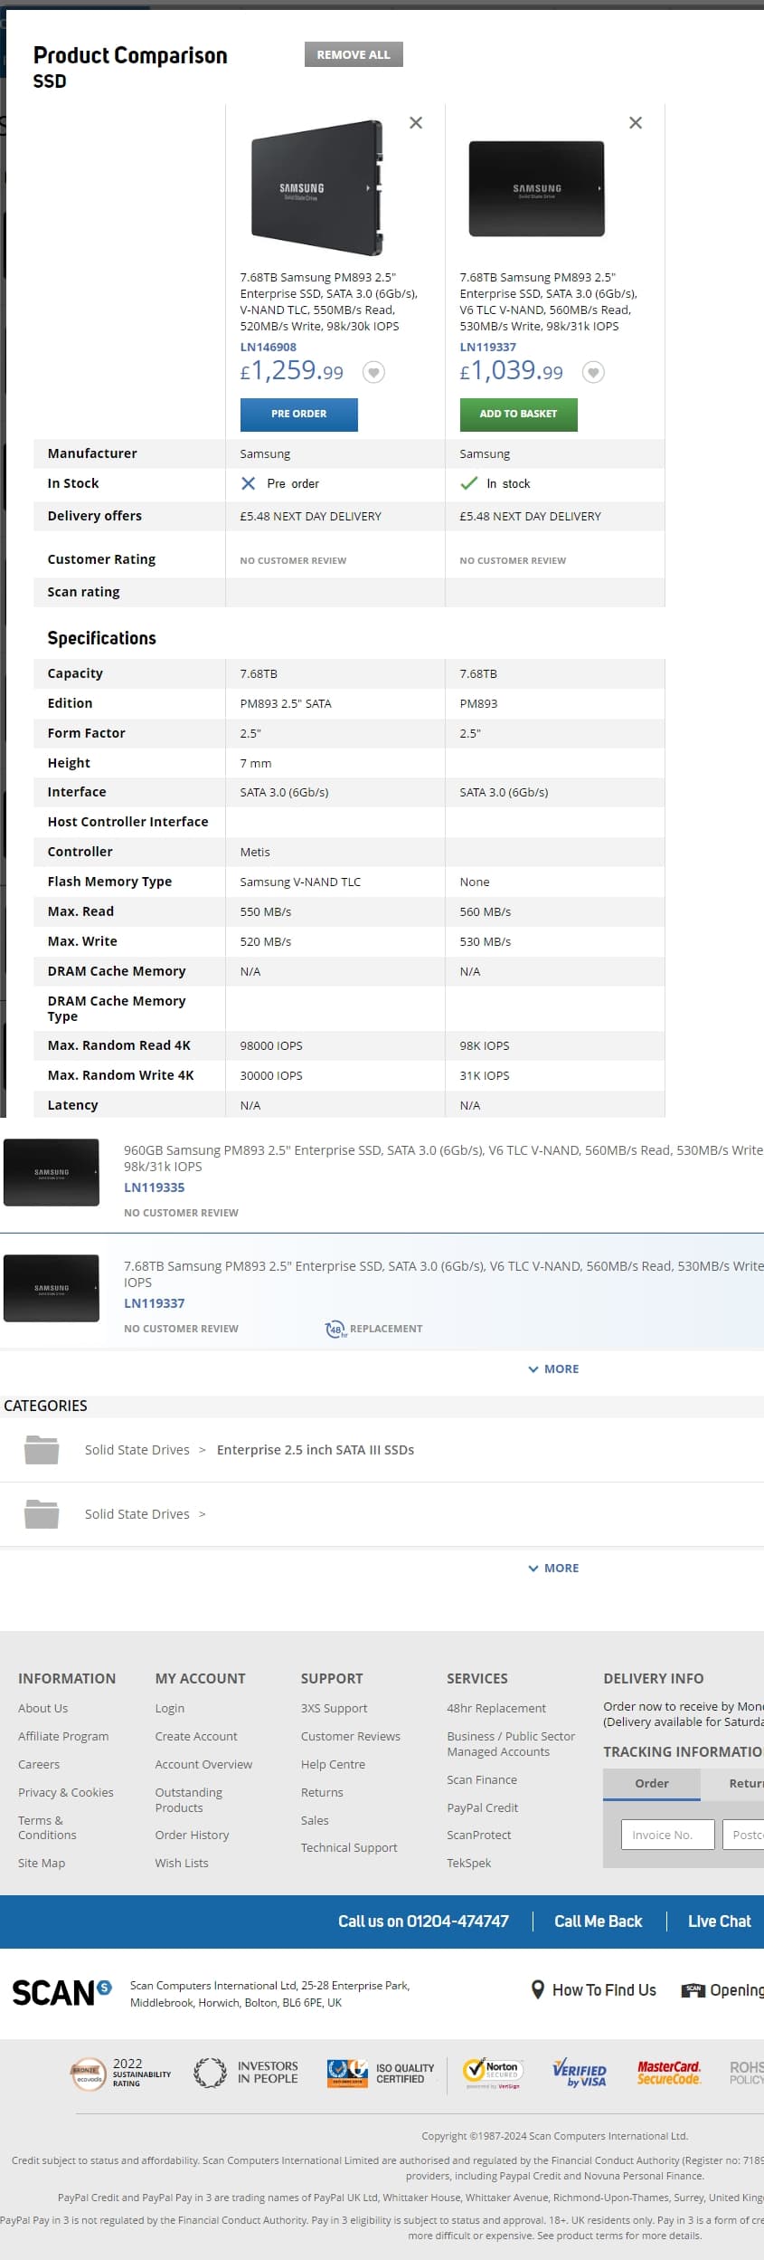This screenshot has width=764, height=2260.
Task: Open the LN119337 link in the comparison table
Action: point(488,347)
